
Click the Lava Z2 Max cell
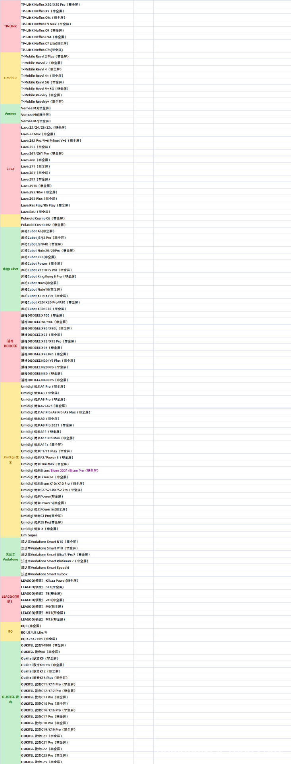click(77, 134)
